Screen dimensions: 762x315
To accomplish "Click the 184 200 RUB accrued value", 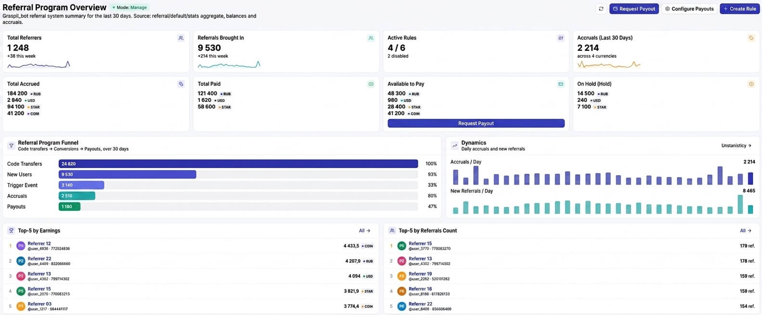I will pyautogui.click(x=24, y=94).
